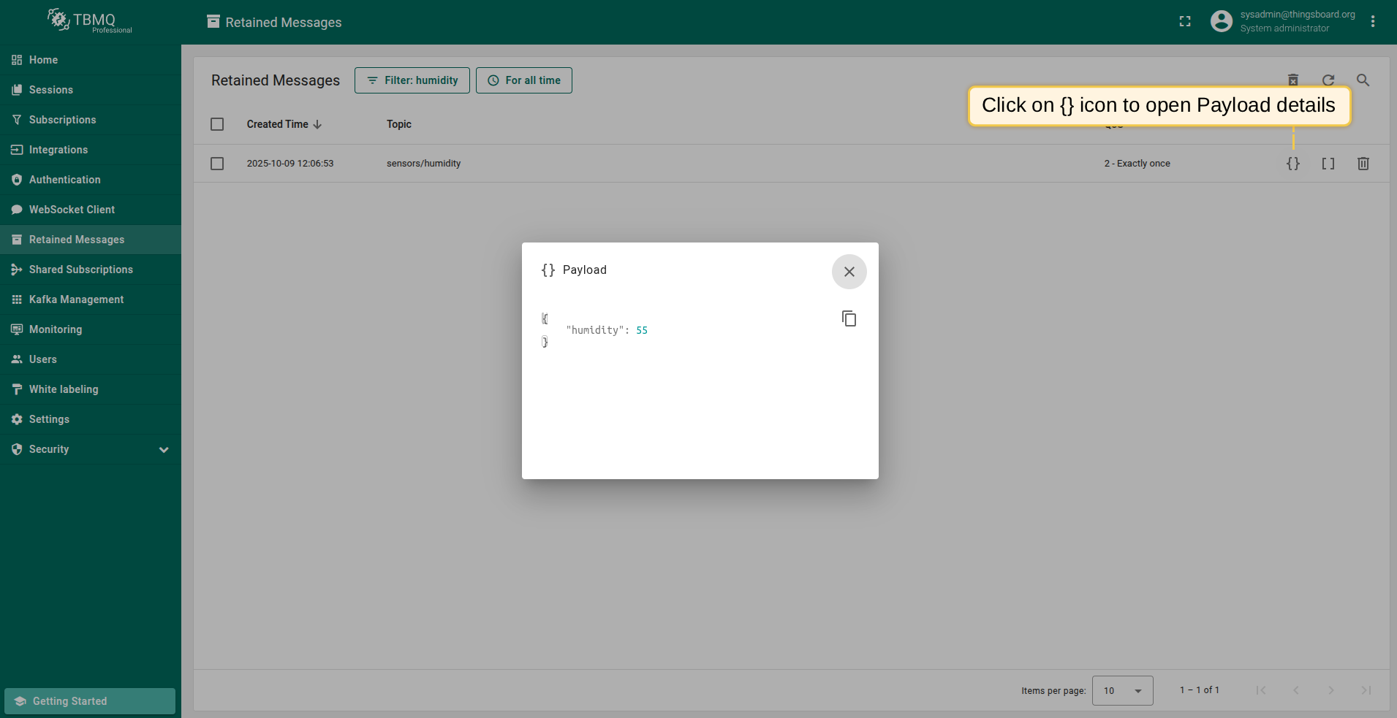Open the For all time range selector
This screenshot has width=1397, height=718.
pyautogui.click(x=523, y=80)
